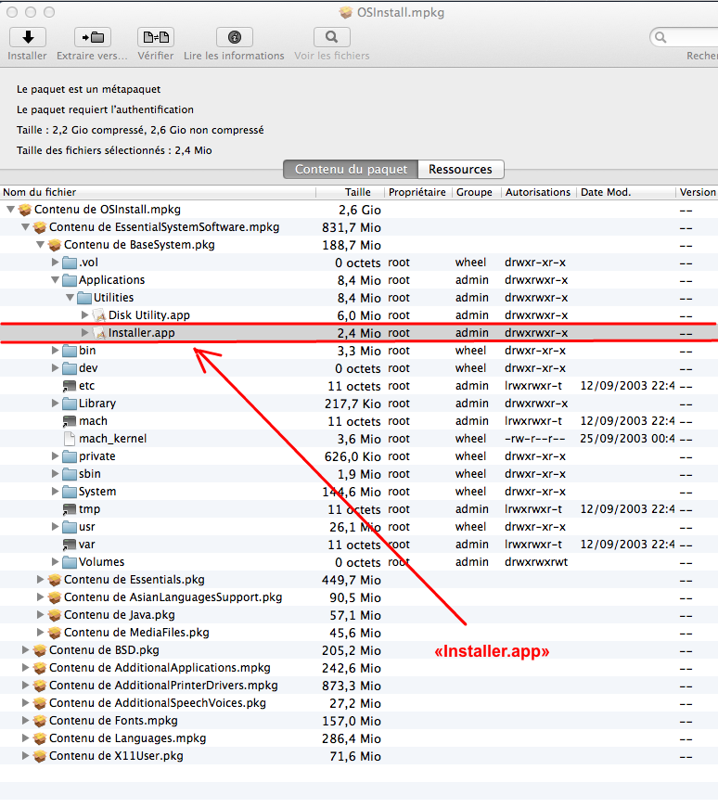Click the Extraire vers toolbar icon
This screenshot has width=718, height=808.
(92, 37)
